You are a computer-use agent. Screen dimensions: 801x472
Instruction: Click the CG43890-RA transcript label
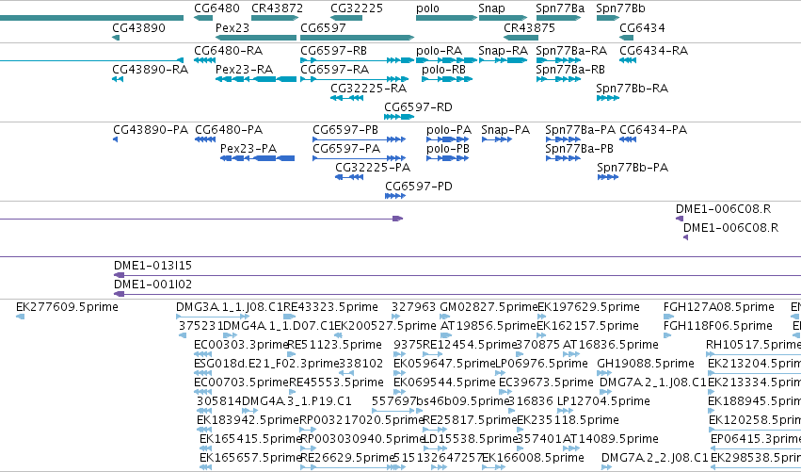click(151, 70)
